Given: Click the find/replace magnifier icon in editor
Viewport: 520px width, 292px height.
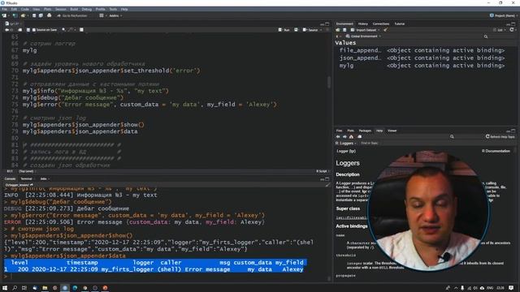Looking at the screenshot, I should click(63, 30).
